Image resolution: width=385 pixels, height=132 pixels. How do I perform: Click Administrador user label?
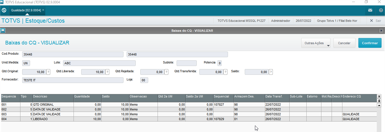[x=281, y=21]
